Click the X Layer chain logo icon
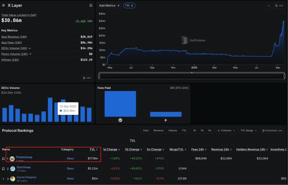Viewport: 288px width, 185px height. 3,6
